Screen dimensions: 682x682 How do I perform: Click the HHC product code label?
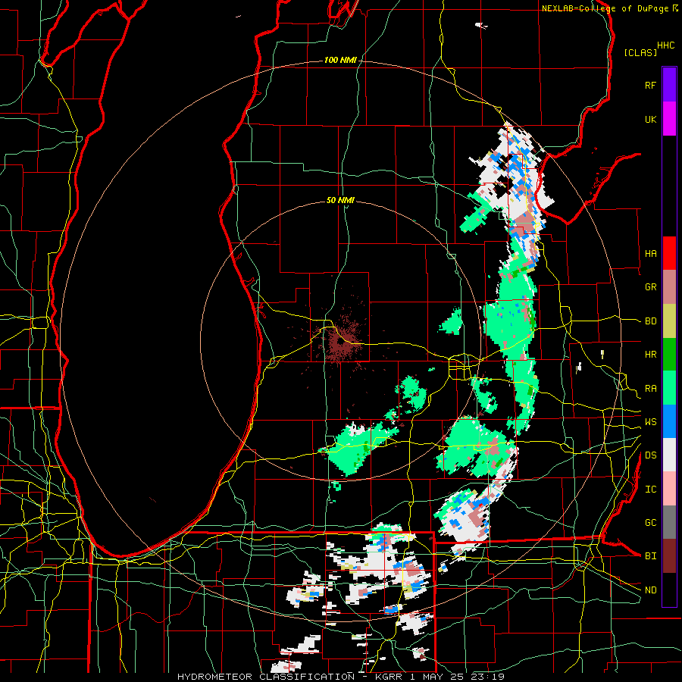pyautogui.click(x=666, y=45)
